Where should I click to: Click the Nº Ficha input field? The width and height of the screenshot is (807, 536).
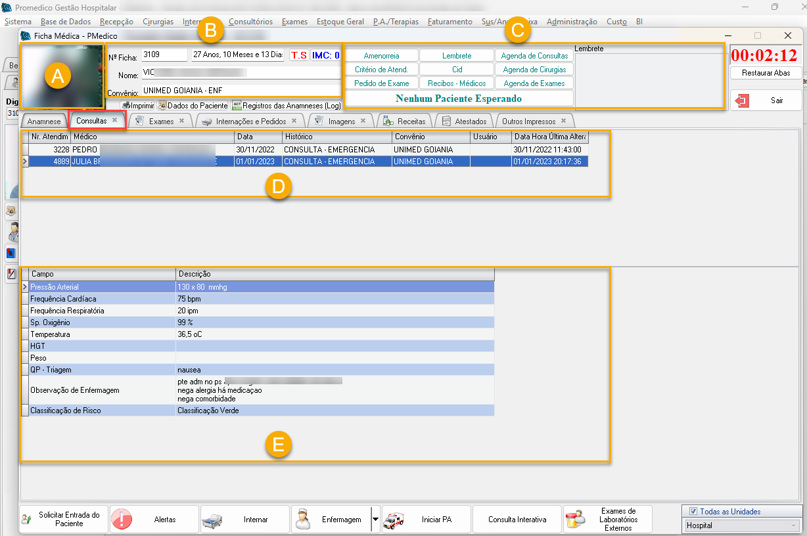[164, 55]
